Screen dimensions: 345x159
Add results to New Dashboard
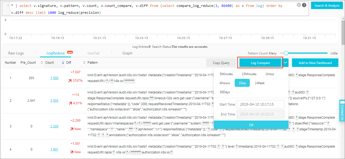point(315,63)
